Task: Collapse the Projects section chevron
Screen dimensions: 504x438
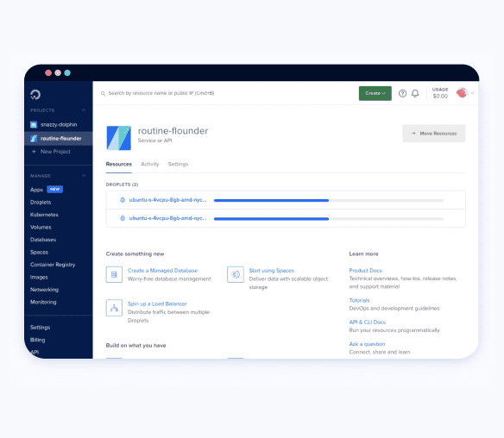Action: (x=84, y=110)
